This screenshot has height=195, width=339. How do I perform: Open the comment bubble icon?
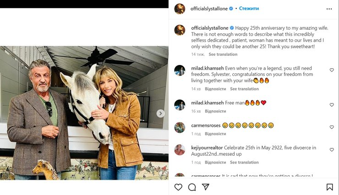point(192,187)
